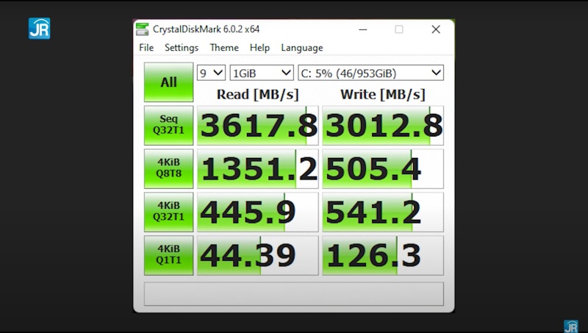Click the empty comment field at bottom
This screenshot has width=588, height=333.
tap(294, 294)
